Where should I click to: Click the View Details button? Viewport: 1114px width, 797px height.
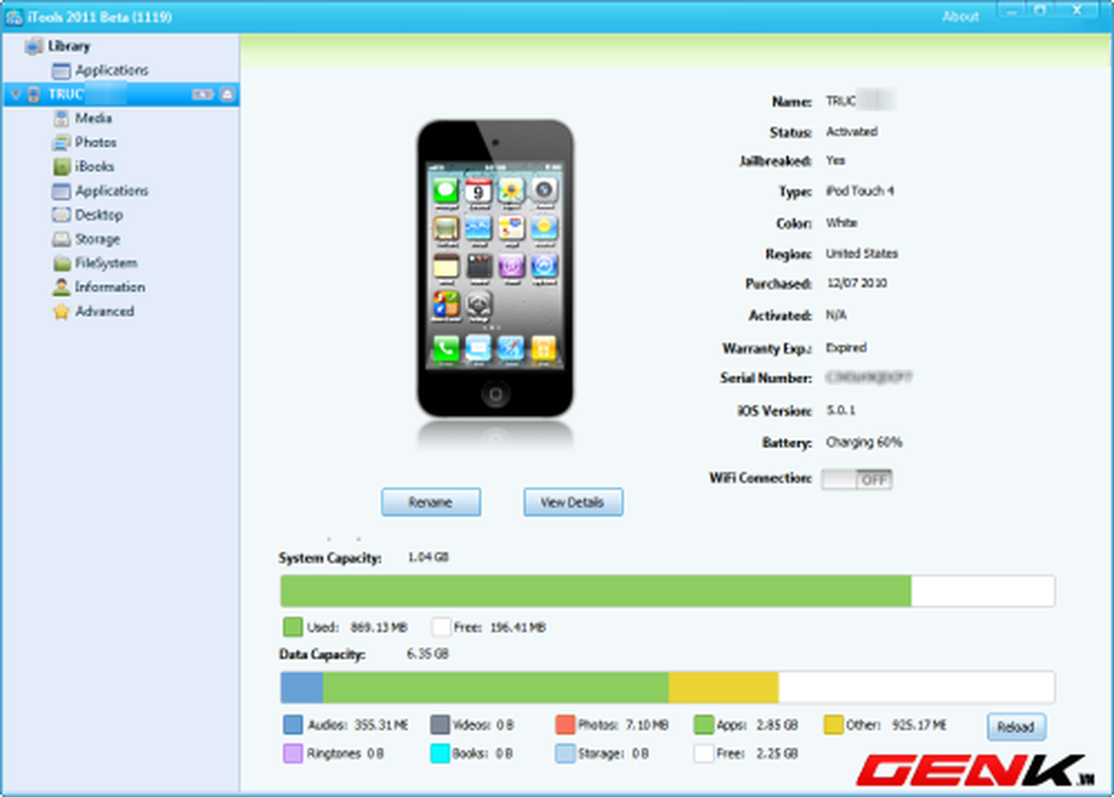coord(573,502)
